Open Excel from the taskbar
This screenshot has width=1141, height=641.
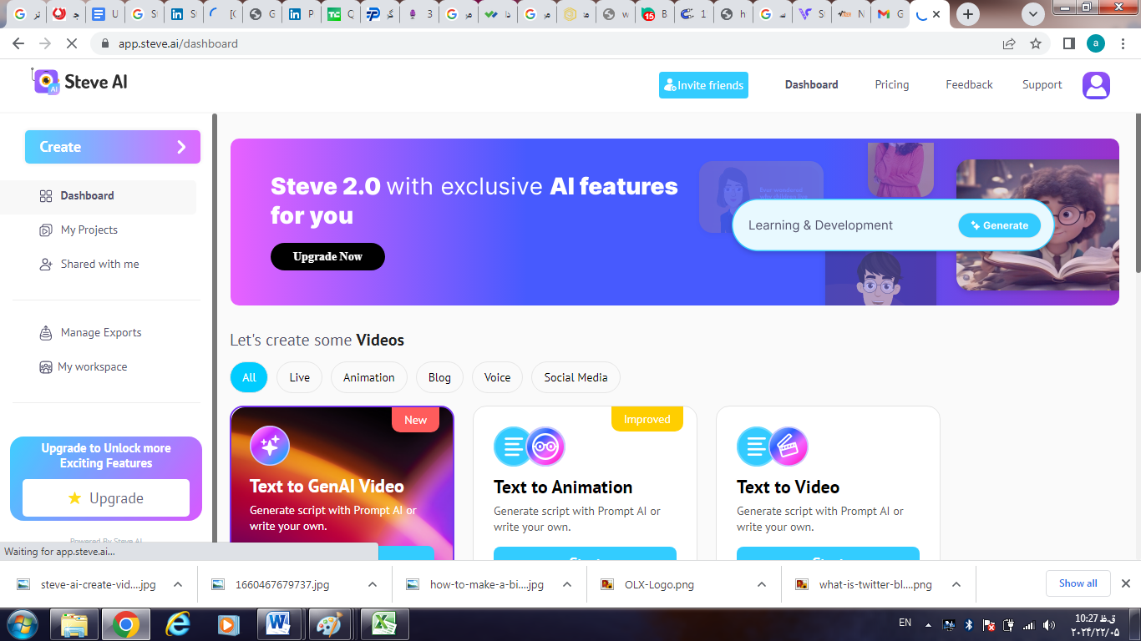(x=383, y=624)
